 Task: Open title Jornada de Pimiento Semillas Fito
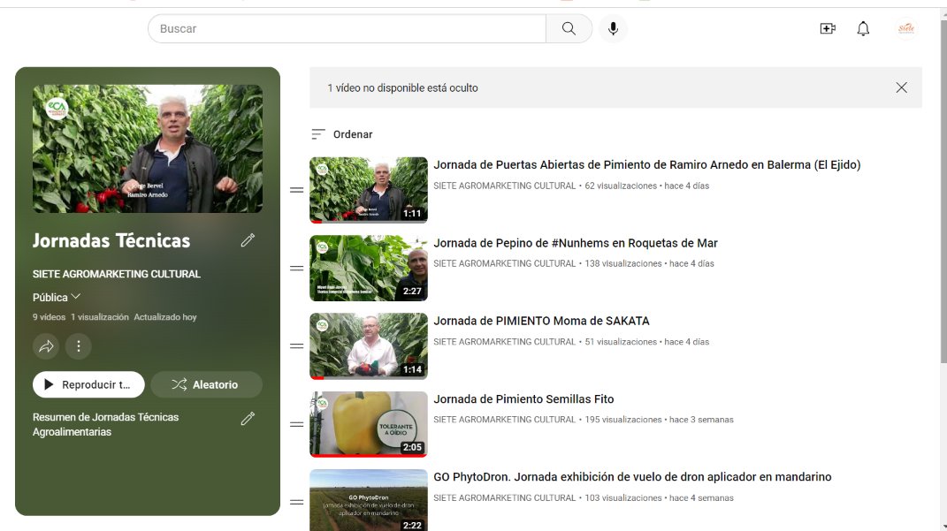[x=523, y=398]
